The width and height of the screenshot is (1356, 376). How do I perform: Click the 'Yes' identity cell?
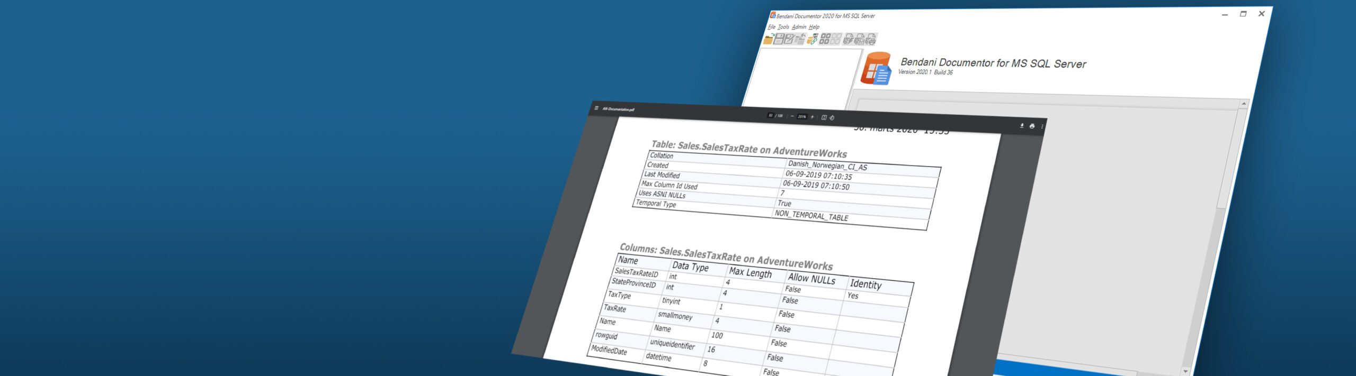[x=853, y=296]
